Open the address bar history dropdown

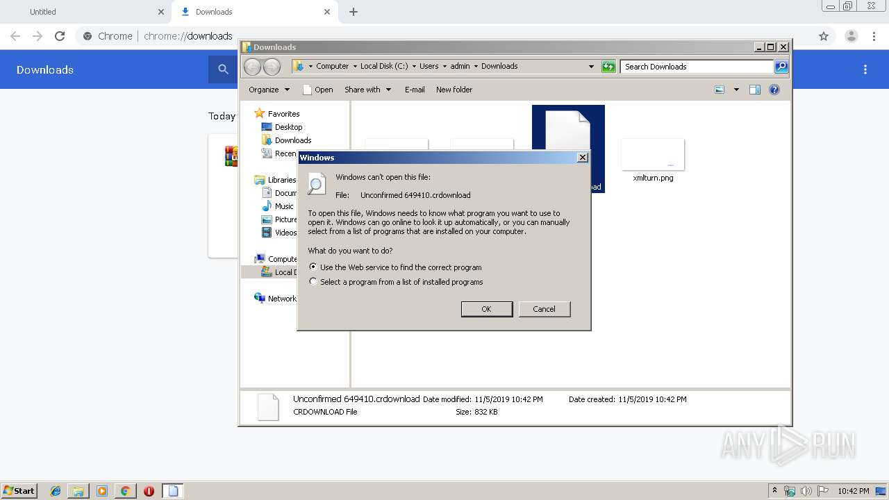tap(591, 67)
